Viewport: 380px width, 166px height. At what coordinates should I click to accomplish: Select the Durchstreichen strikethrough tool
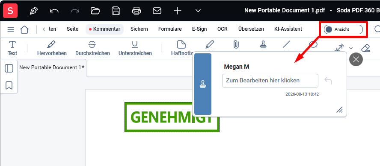(92, 48)
